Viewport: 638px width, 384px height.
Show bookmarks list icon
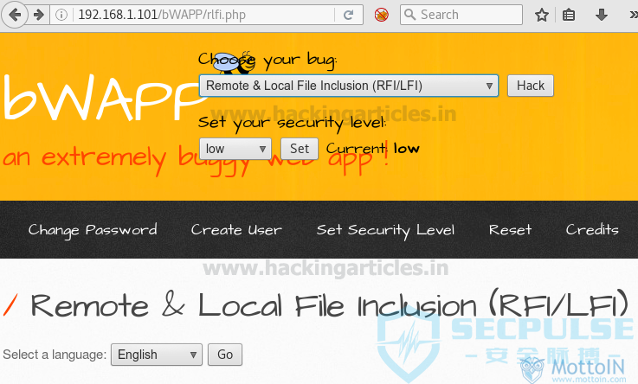pyautogui.click(x=569, y=15)
